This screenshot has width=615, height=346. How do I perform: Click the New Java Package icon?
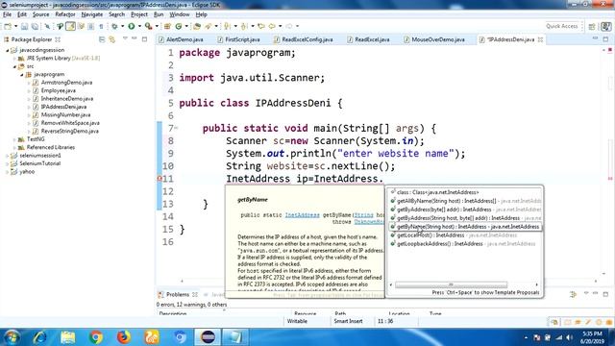click(x=167, y=26)
